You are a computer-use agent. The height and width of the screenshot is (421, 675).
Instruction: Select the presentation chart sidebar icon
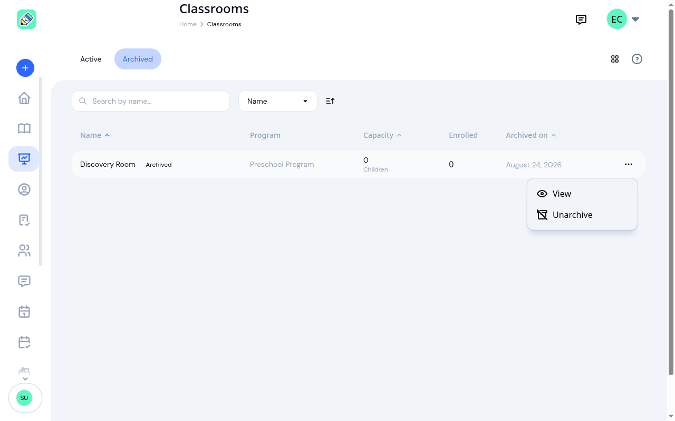point(24,159)
